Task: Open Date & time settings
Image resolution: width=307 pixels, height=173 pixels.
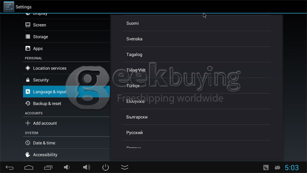Action: point(66,143)
